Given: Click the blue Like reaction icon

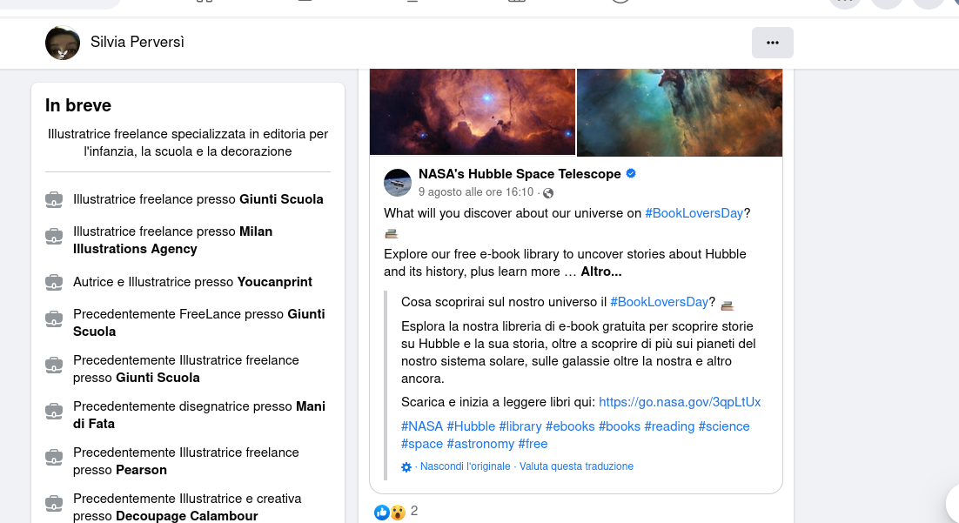Looking at the screenshot, I should (x=381, y=512).
